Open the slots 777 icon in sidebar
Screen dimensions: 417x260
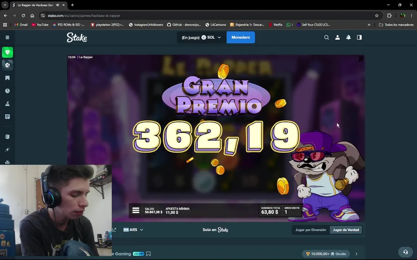click(8, 162)
